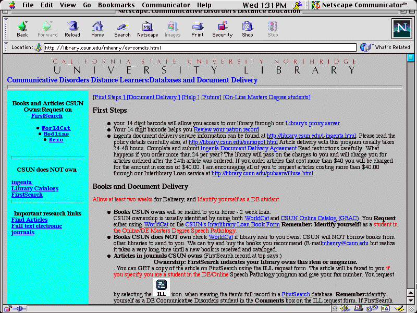Click the Netscape N logo

point(401,28)
